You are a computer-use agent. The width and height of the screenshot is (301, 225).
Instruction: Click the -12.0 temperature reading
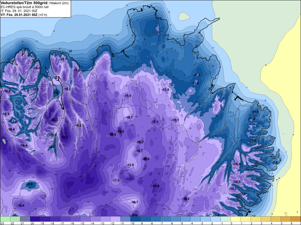click(x=130, y=165)
